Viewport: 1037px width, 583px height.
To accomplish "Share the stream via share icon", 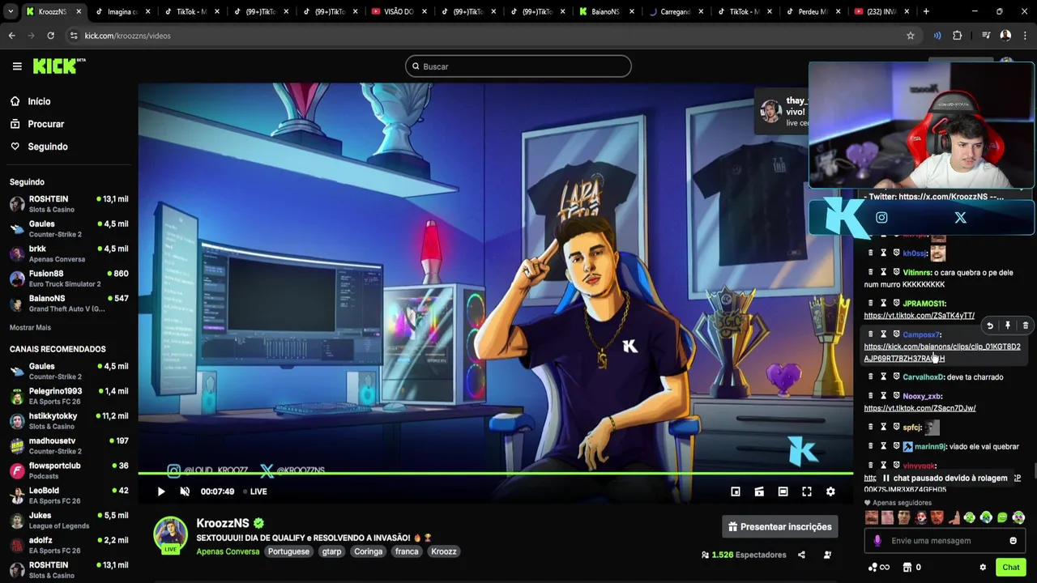I will pyautogui.click(x=801, y=555).
